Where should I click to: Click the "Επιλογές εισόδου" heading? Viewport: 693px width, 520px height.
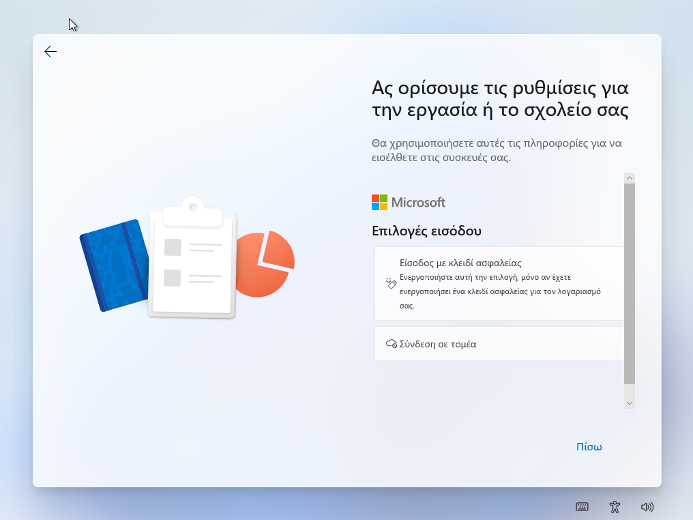(426, 231)
